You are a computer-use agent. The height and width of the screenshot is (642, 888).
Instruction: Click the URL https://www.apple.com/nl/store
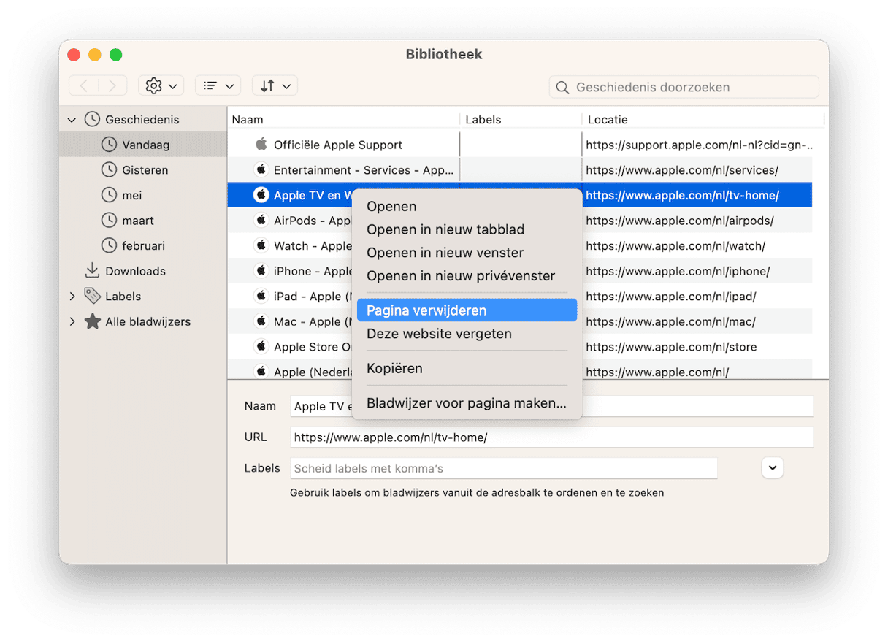(x=671, y=347)
